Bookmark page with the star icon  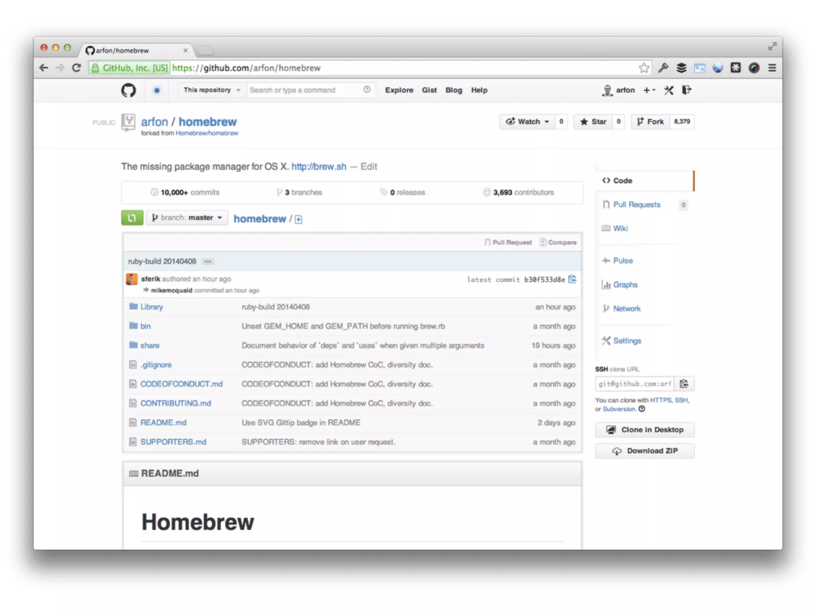644,68
